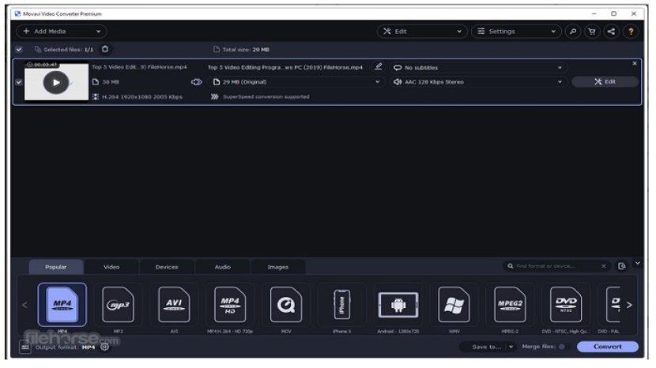Choose the AVI format preset
This screenshot has height=368, width=656.
pyautogui.click(x=174, y=305)
